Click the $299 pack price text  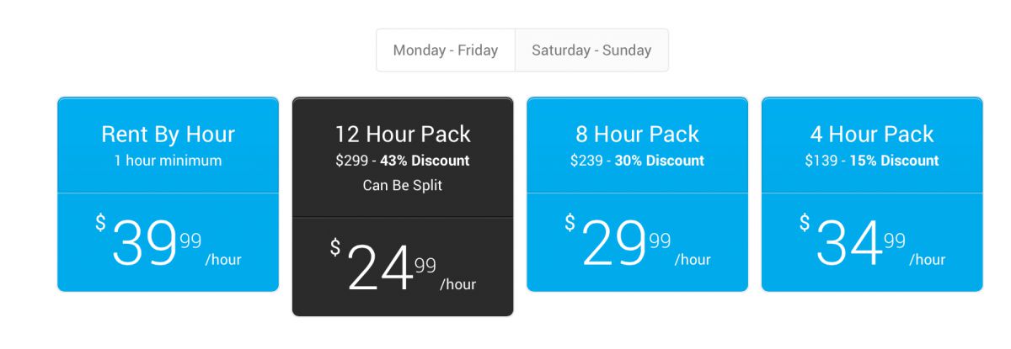coord(351,161)
